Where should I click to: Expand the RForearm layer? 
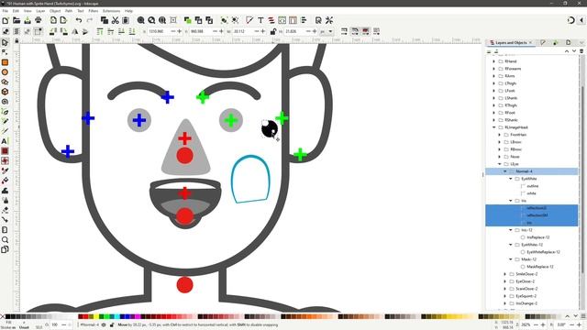click(x=493, y=69)
